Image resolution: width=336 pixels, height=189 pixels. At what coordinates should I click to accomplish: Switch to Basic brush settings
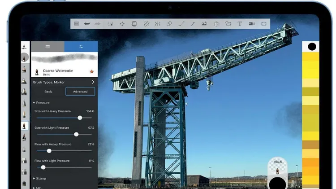pos(48,92)
